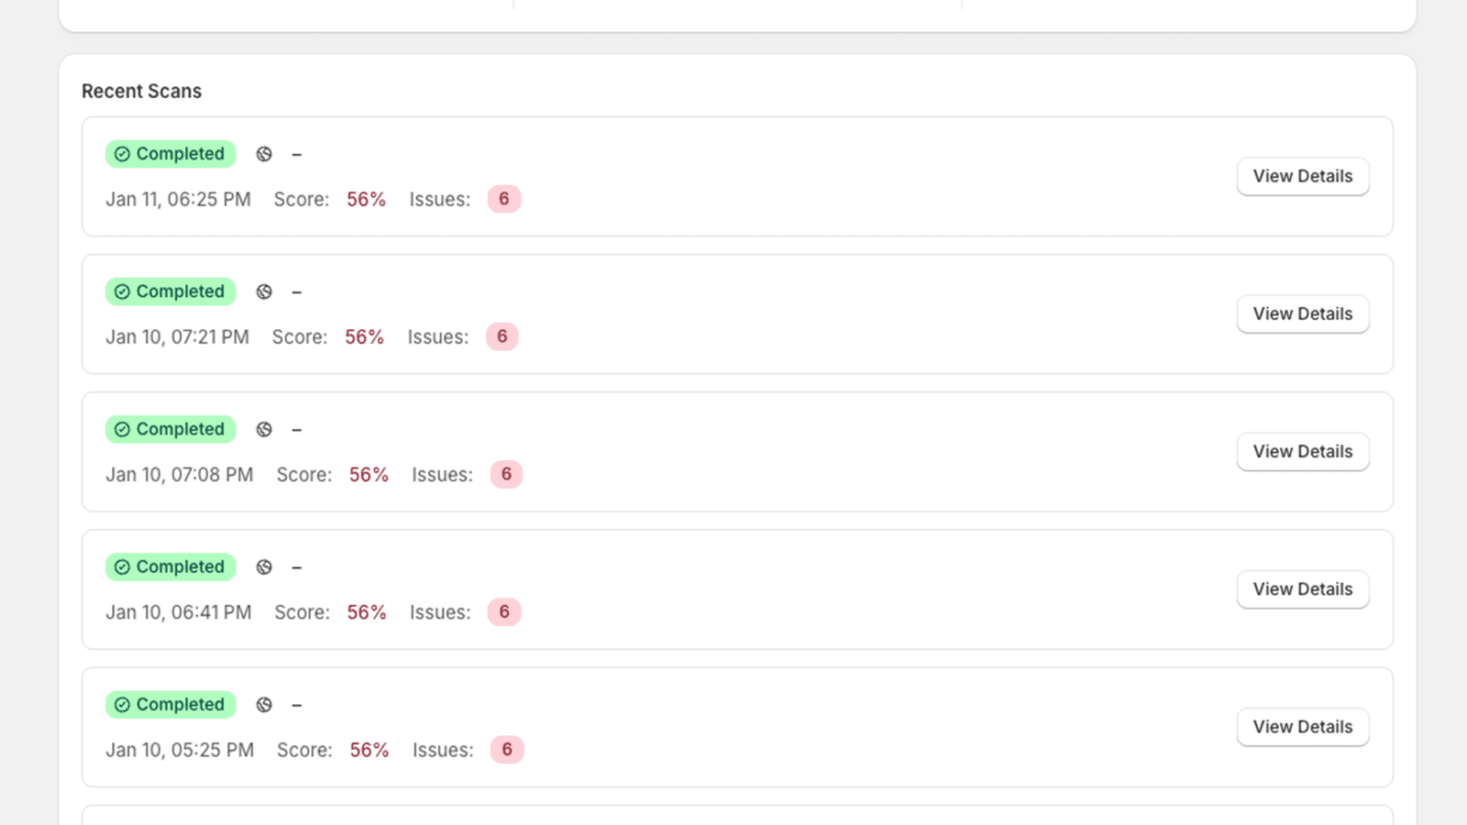Click issues badge on Jan 10, 06:41 PM scan
This screenshot has width=1467, height=825.
point(503,611)
